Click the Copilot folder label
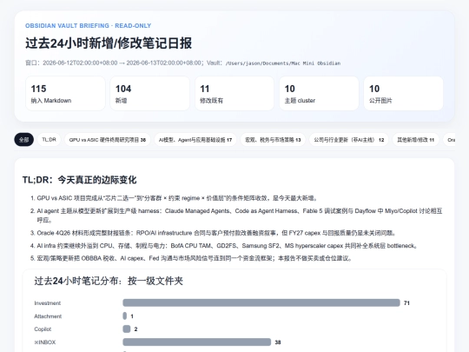Image resolution: width=469 pixels, height=352 pixels. pyautogui.click(x=43, y=329)
